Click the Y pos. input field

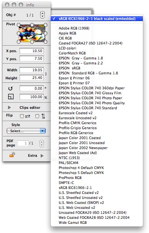point(32,58)
